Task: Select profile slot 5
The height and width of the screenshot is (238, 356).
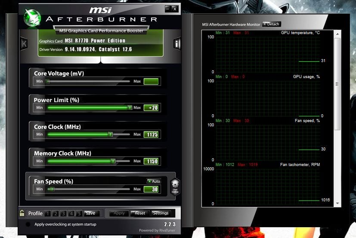Action: click(79, 213)
